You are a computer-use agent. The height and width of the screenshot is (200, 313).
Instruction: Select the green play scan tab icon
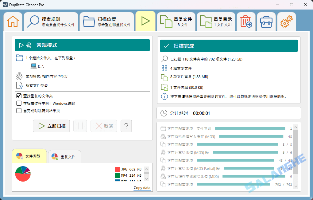point(145,21)
